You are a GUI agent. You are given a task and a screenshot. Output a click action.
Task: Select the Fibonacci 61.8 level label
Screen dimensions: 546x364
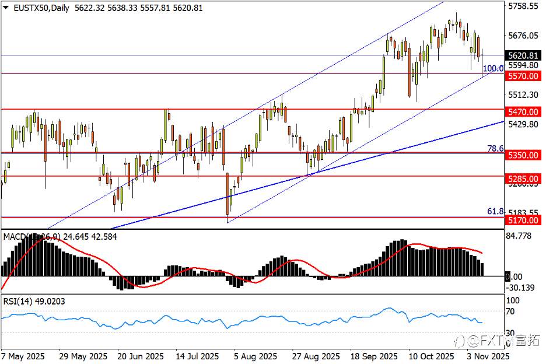coord(495,211)
